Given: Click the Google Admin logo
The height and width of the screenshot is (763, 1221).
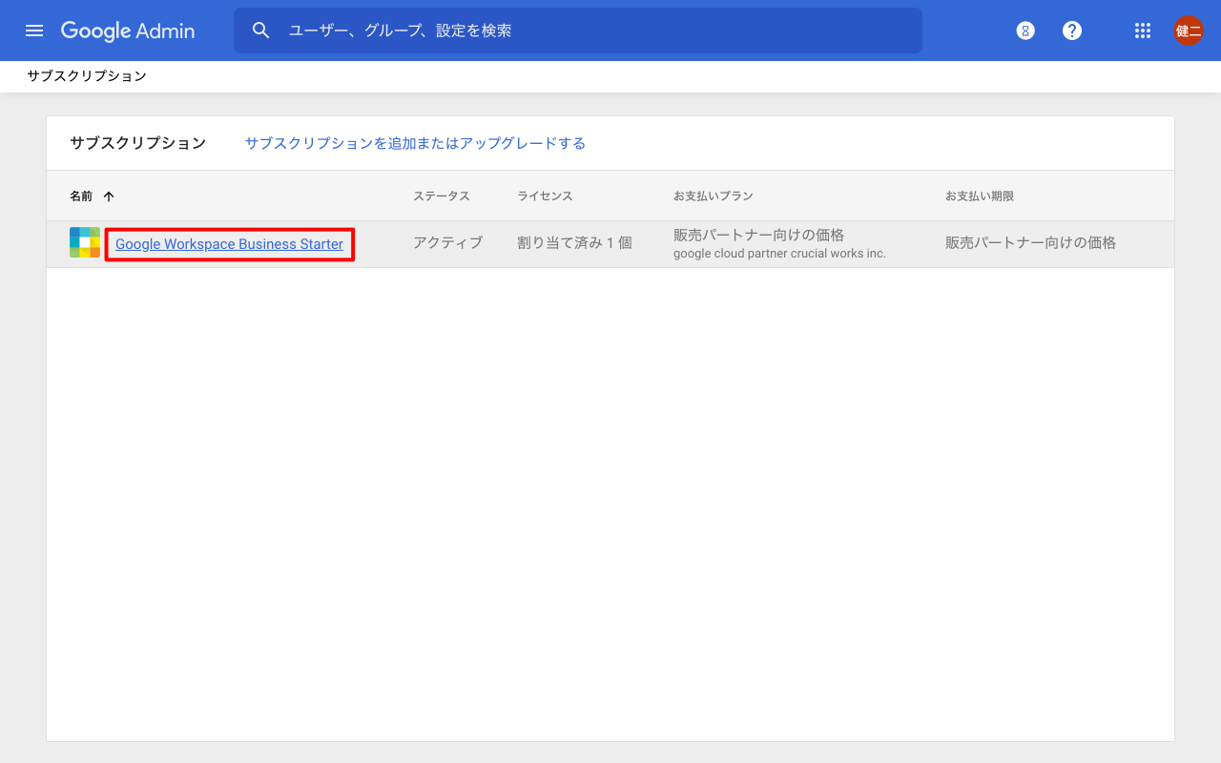Looking at the screenshot, I should (128, 31).
